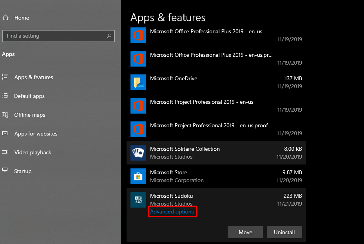
Task: Select Apps & features in the sidebar
Action: 34,77
